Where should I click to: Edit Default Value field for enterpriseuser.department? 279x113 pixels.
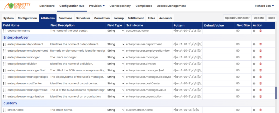pyautogui.click(x=219, y=44)
